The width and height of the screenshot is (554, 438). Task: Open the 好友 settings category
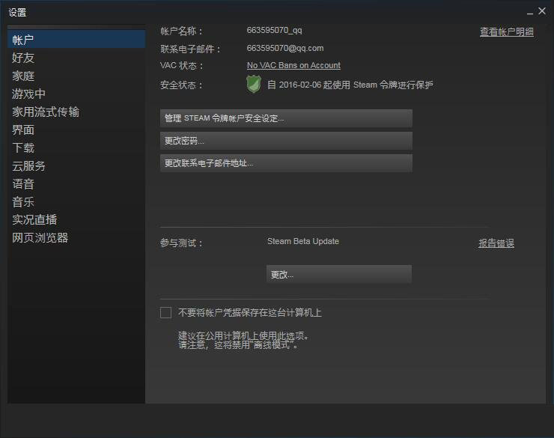(x=76, y=58)
